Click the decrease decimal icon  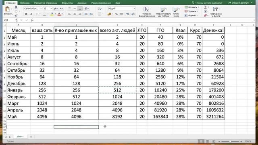pyautogui.click(x=133, y=14)
